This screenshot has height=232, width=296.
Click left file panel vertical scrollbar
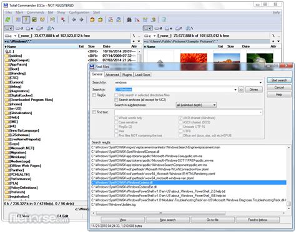click(x=139, y=56)
